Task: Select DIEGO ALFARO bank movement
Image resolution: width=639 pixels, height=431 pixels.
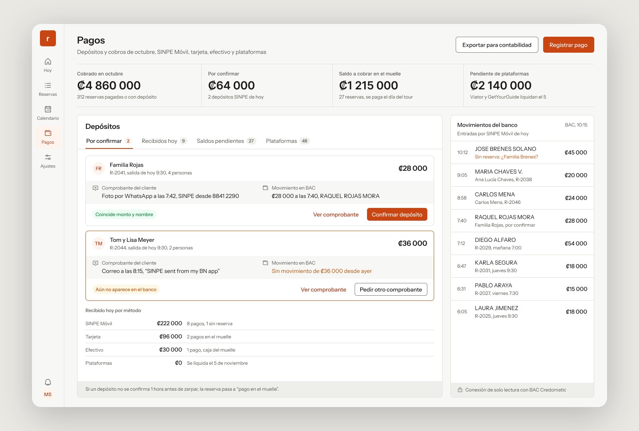Action: pyautogui.click(x=522, y=243)
